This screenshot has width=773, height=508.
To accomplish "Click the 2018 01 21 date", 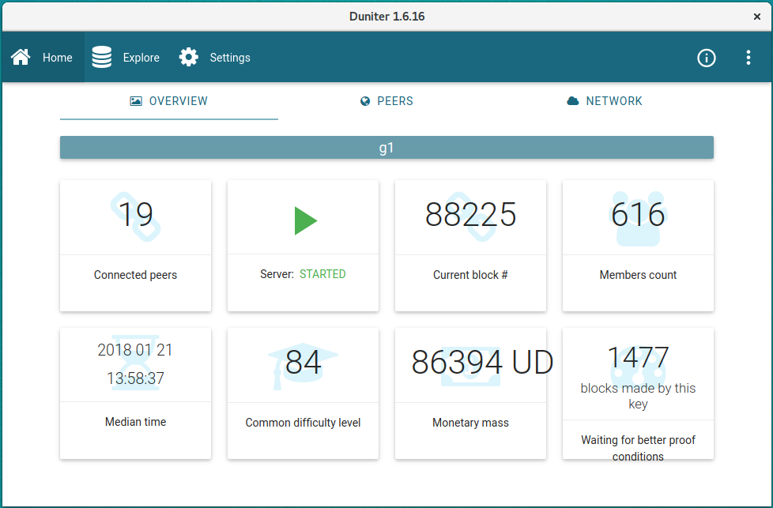I will (x=135, y=350).
